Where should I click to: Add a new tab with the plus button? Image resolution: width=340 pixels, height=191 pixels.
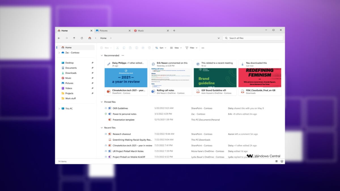click(174, 31)
